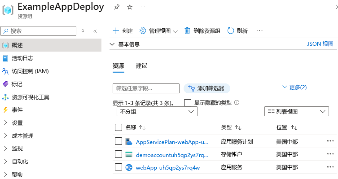Screen dimensions: 338x179
Task: Open the AppServicePlan-webApp-u... resource link
Action: [172, 142]
